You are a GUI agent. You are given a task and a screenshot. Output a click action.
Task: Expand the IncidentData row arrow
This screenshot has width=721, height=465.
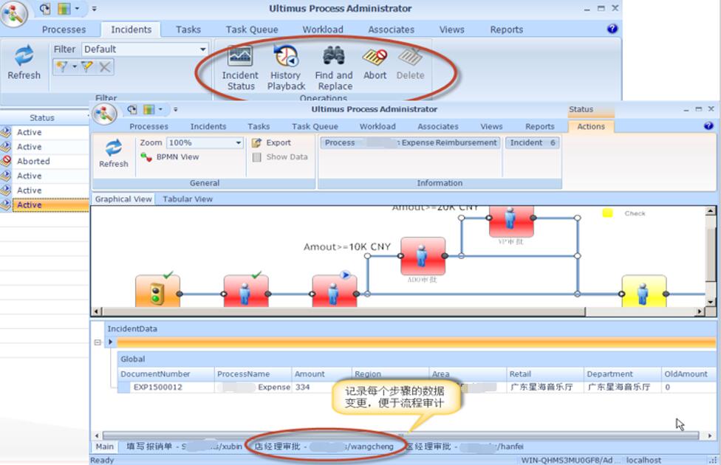click(x=110, y=342)
